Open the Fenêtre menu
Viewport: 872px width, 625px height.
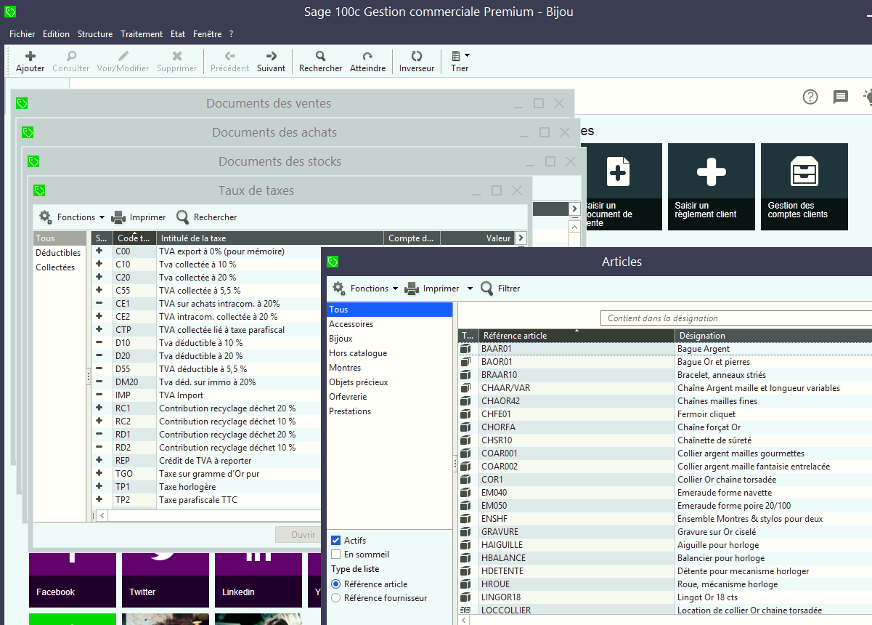(208, 34)
